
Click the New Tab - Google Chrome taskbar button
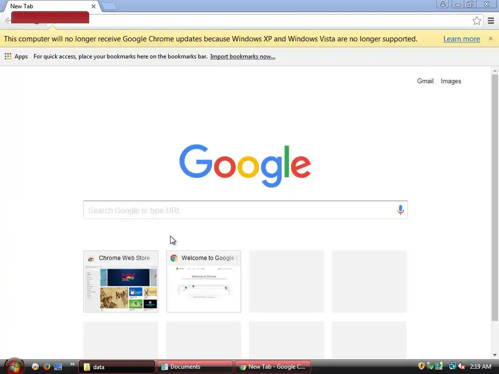point(273,367)
